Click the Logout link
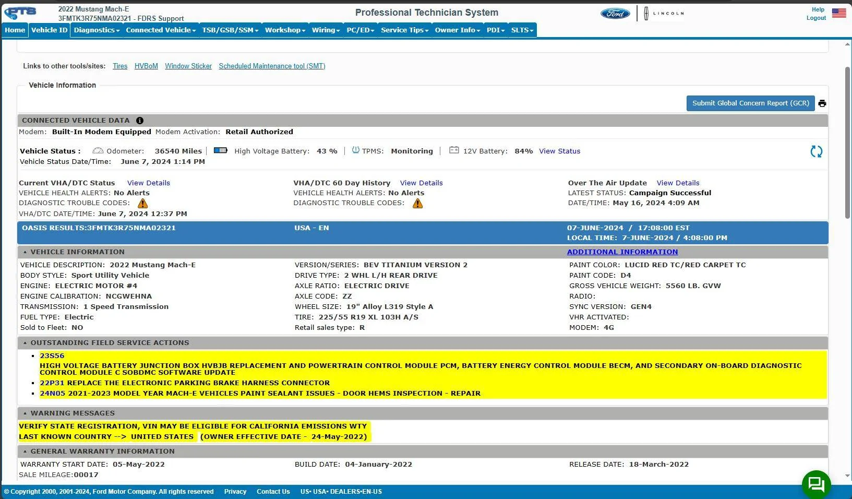Screen dimensions: 852x499 816,18
